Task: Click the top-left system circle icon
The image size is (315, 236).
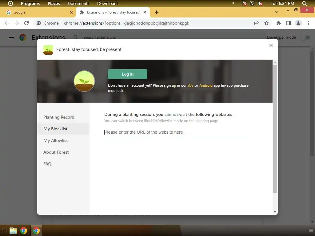Action: tap(10, 3)
